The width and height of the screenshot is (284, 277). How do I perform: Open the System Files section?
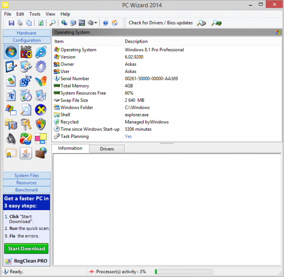27,175
